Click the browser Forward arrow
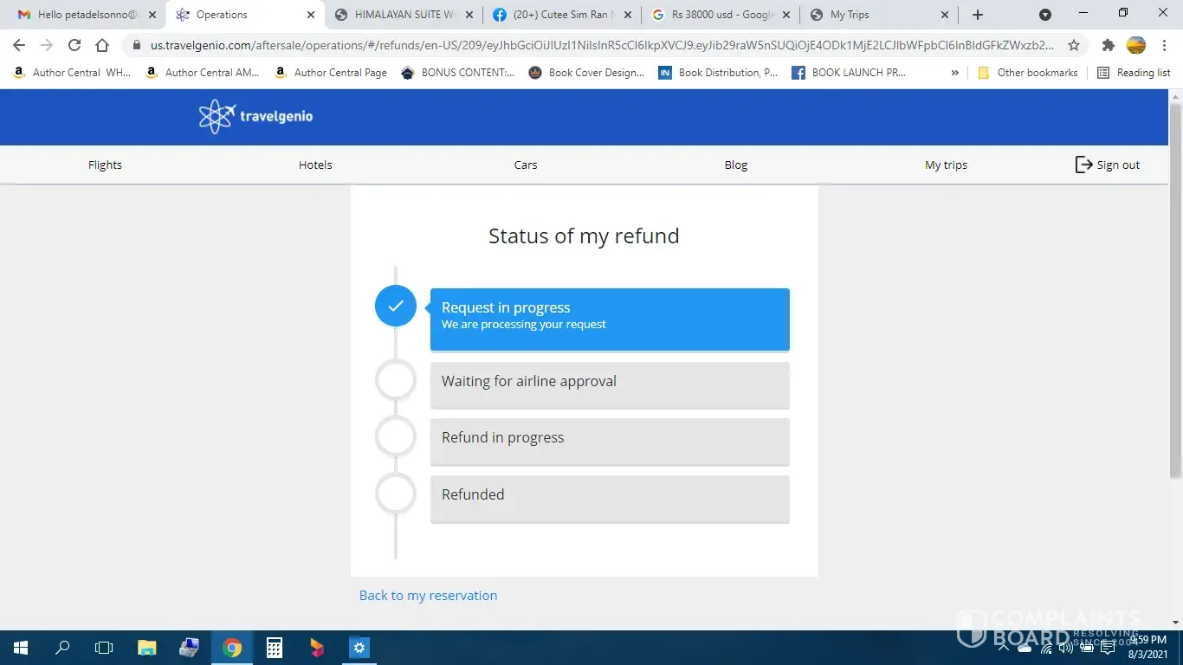 click(47, 45)
